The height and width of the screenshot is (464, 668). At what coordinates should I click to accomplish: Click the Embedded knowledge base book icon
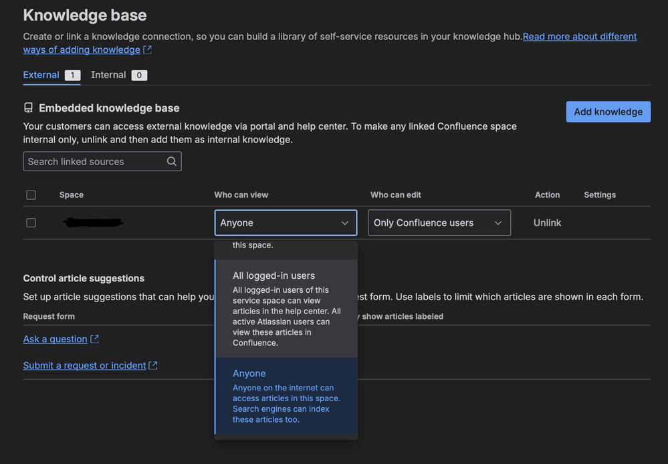(x=28, y=108)
